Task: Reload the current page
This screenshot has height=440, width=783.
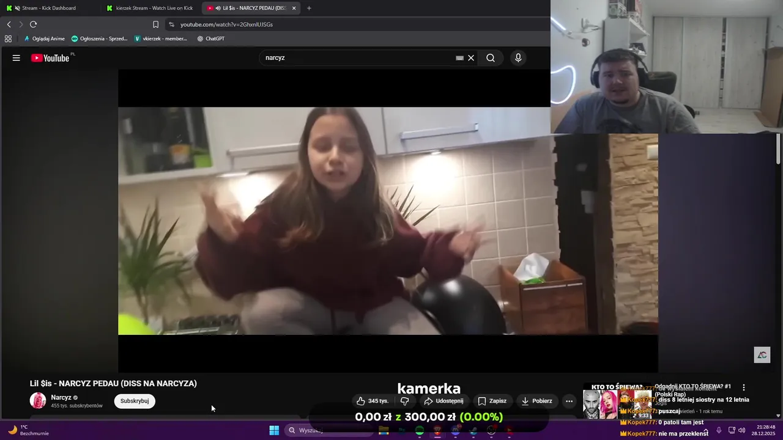Action: click(x=33, y=24)
